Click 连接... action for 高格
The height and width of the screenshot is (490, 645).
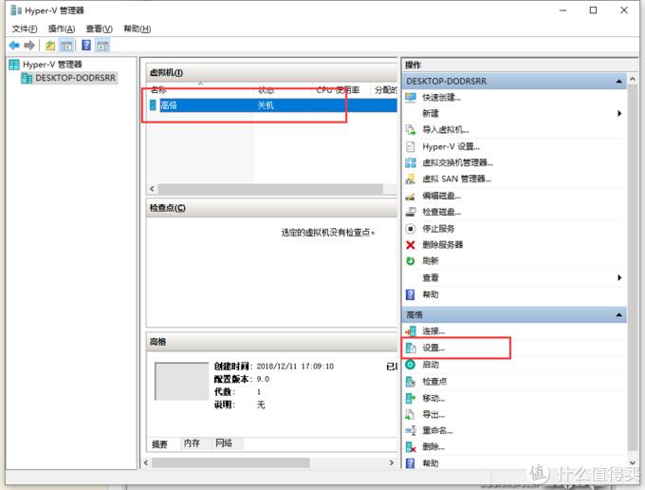click(x=433, y=331)
